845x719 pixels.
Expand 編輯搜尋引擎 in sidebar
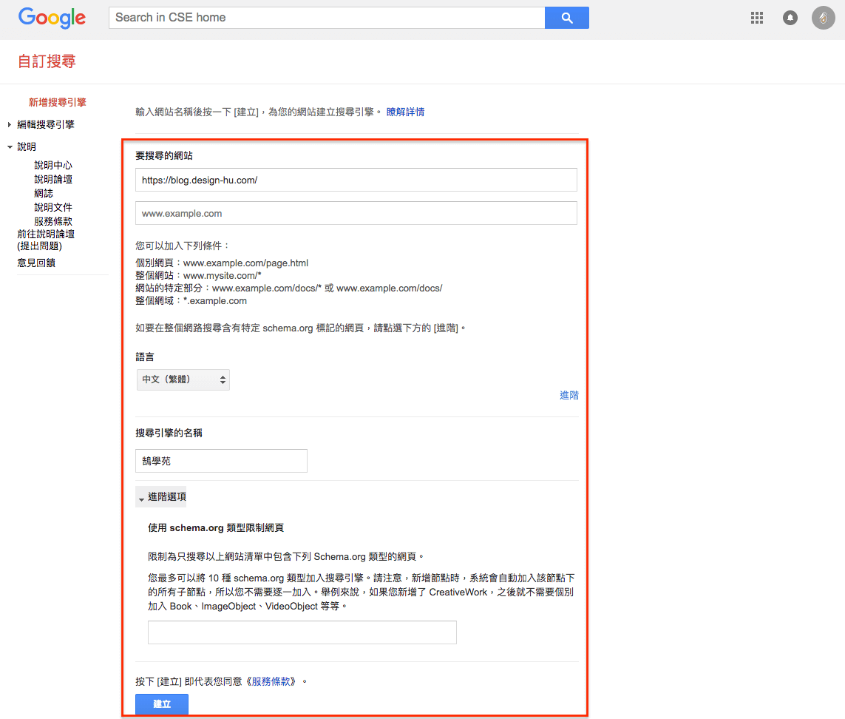45,124
